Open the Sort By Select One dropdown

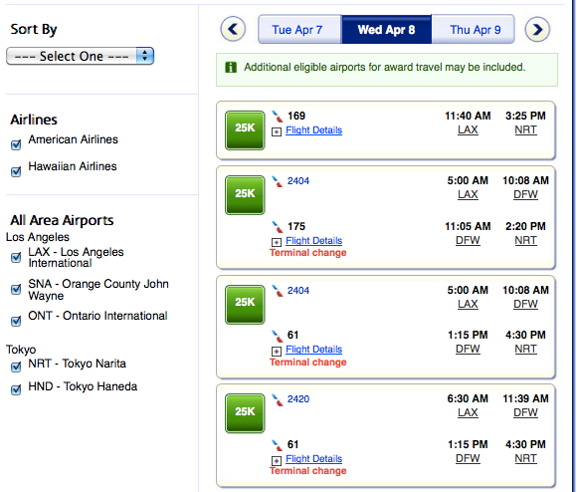click(80, 56)
